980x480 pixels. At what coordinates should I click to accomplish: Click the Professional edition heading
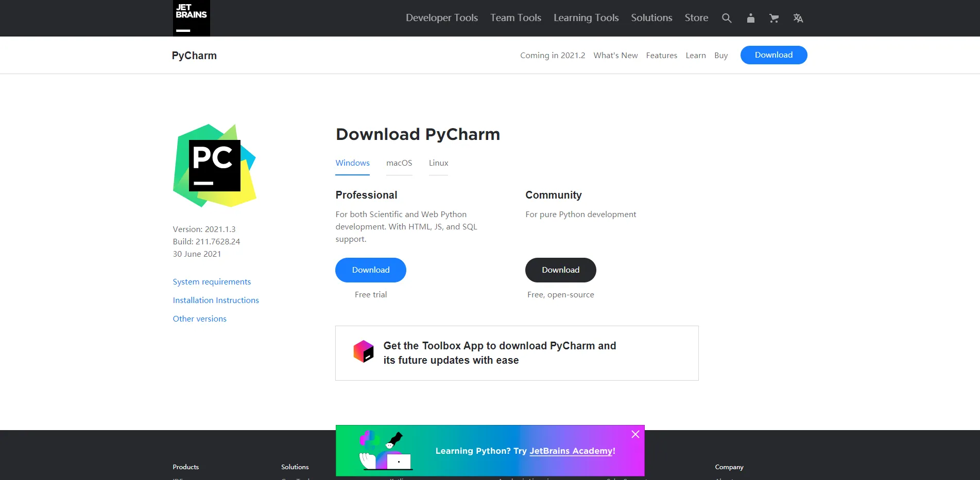[367, 195]
